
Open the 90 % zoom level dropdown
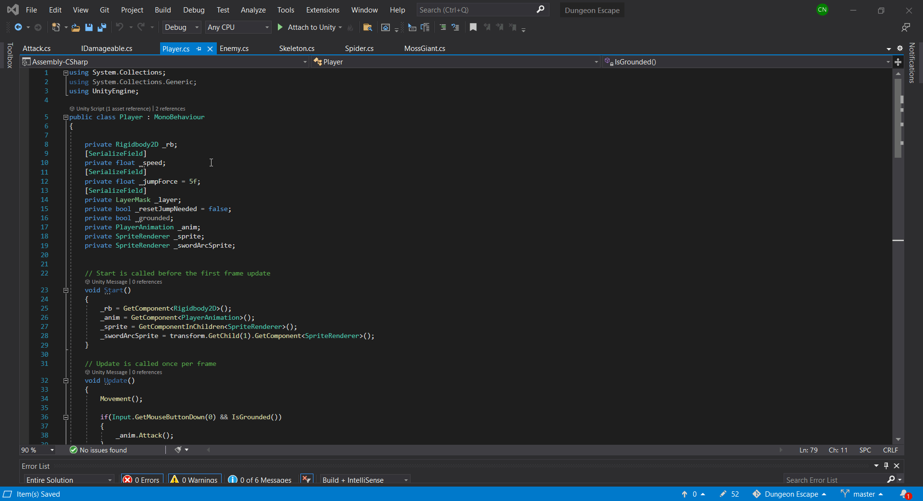tap(37, 450)
